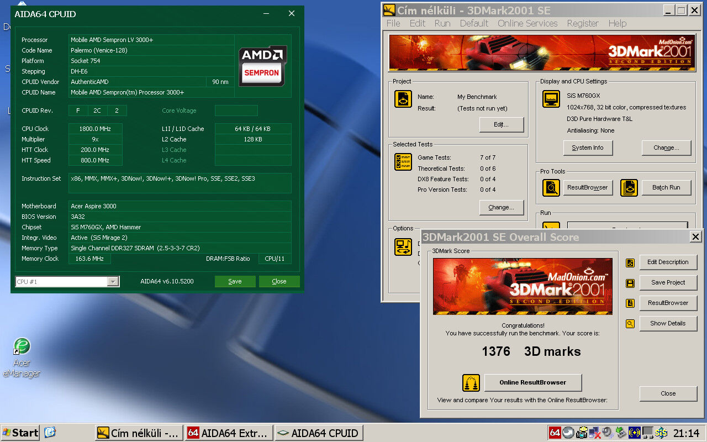The height and width of the screenshot is (442, 707).
Task: Click the 1376 3D marks score text
Action: 531,351
